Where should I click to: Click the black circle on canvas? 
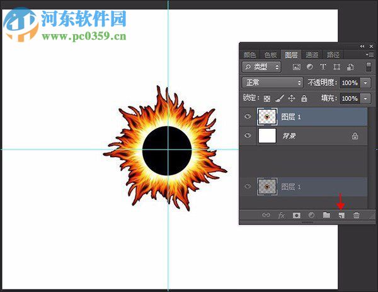[167, 151]
